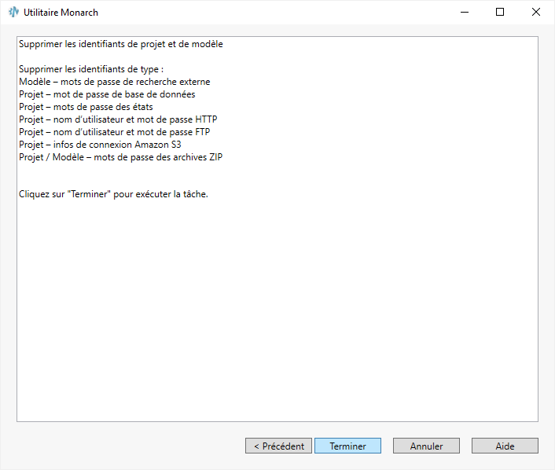Click the Utilitaire Monarch app icon
Viewport: 555px width, 470px height.
(13, 12)
